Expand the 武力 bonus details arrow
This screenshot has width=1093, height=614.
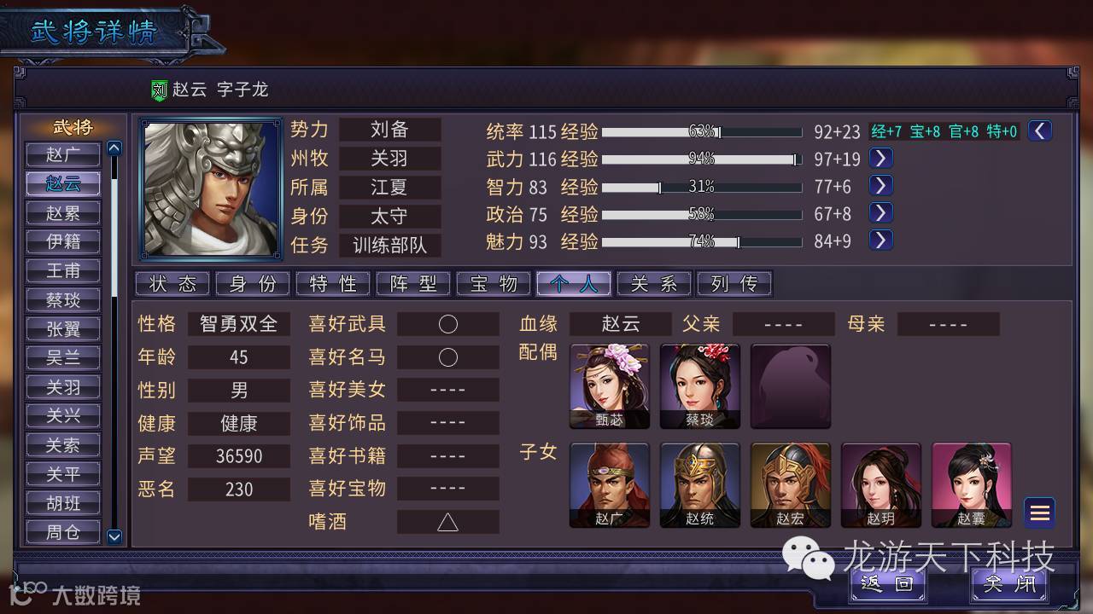tap(880, 158)
